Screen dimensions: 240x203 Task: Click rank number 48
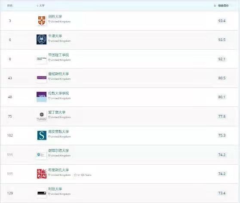10,97
